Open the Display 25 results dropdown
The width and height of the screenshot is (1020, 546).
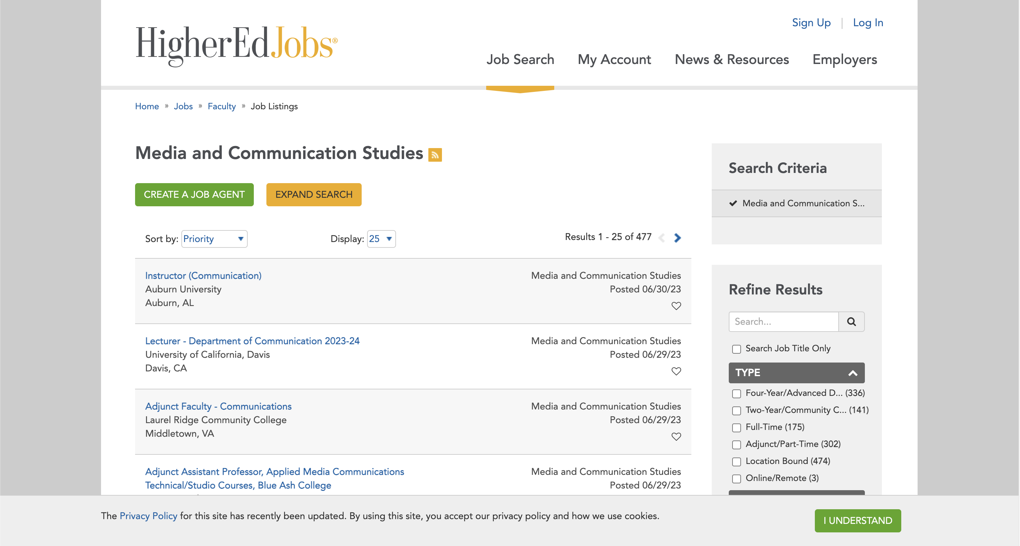click(x=381, y=239)
